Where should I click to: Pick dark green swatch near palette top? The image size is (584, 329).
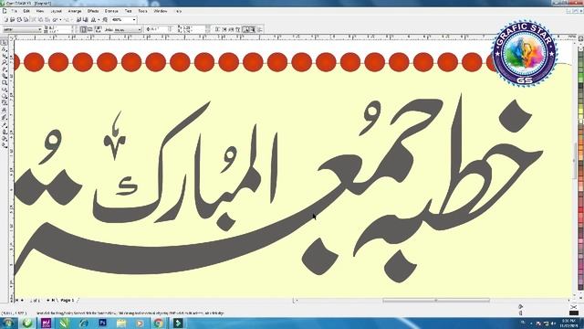click(580, 85)
